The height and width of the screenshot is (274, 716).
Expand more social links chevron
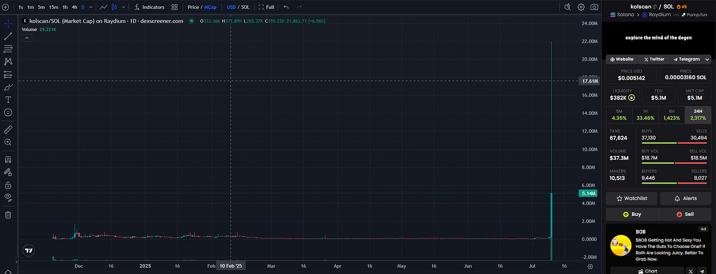point(707,59)
